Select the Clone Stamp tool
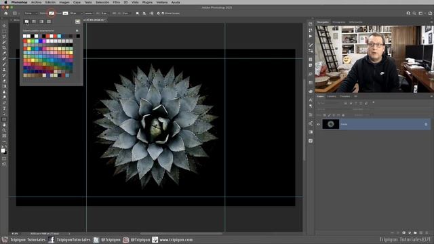Screen dimensions: 434x244 click(4, 70)
